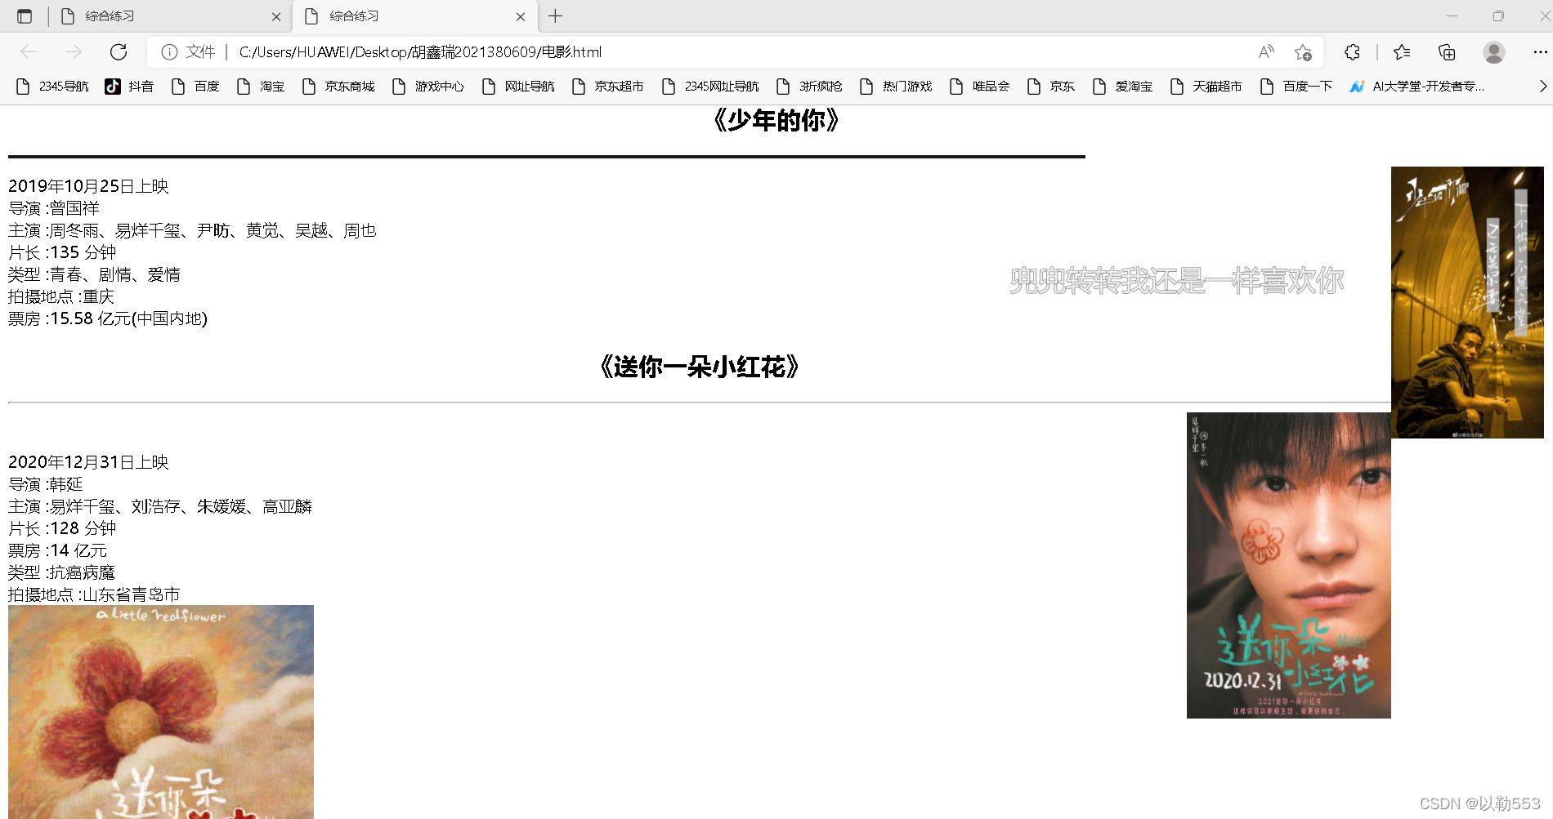
Task: Open the Collections icon
Action: [x=1447, y=52]
